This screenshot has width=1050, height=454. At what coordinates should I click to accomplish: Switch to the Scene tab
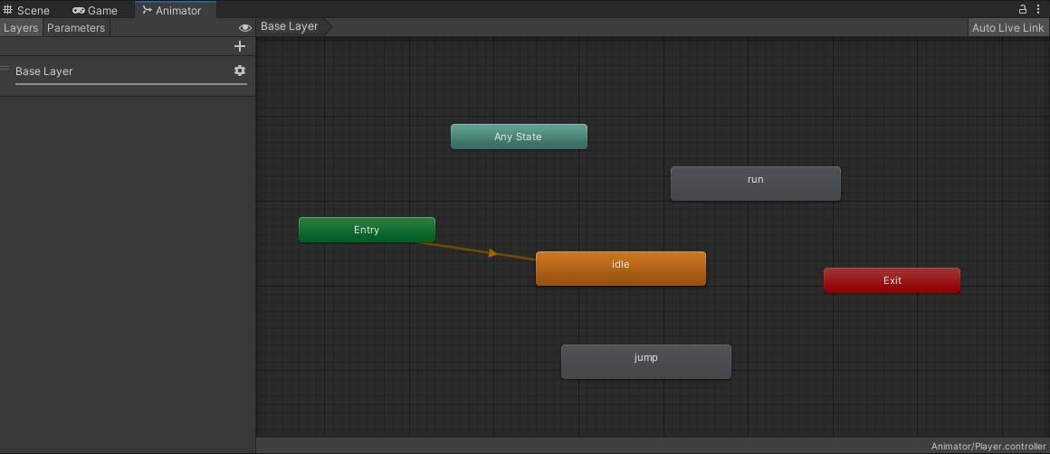pyautogui.click(x=26, y=10)
